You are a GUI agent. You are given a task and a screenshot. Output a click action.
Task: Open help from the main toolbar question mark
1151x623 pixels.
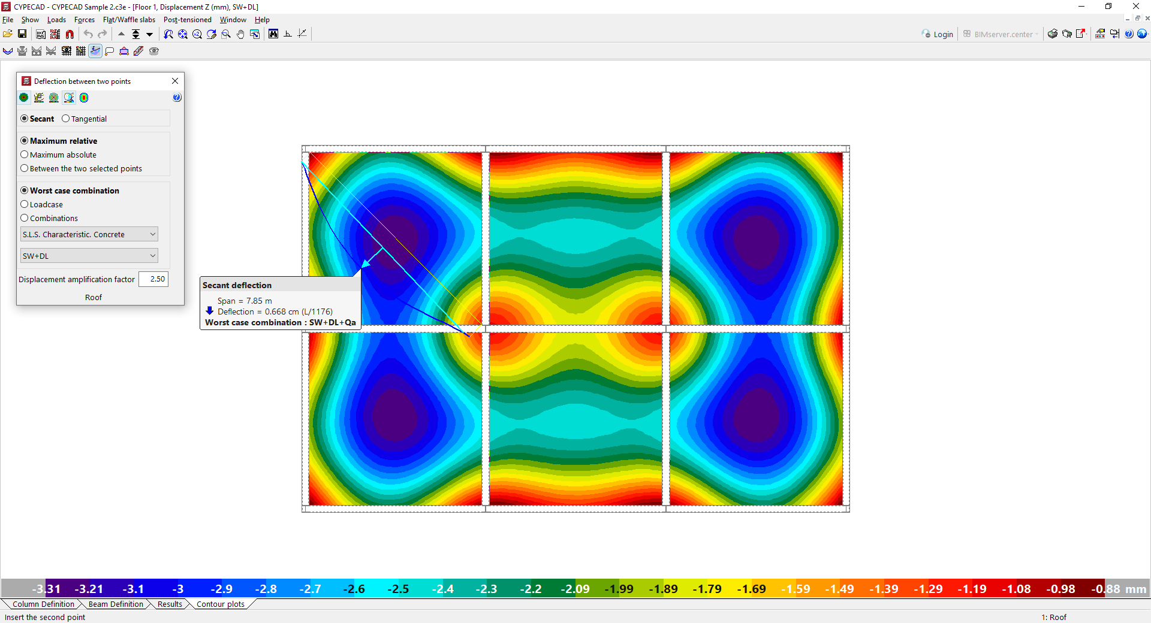[1129, 34]
